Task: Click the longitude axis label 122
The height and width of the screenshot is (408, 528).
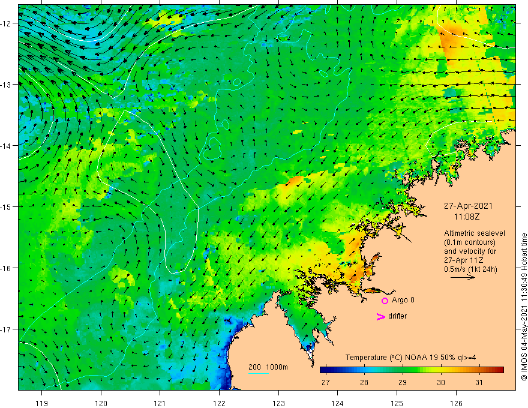Action: pyautogui.click(x=219, y=403)
